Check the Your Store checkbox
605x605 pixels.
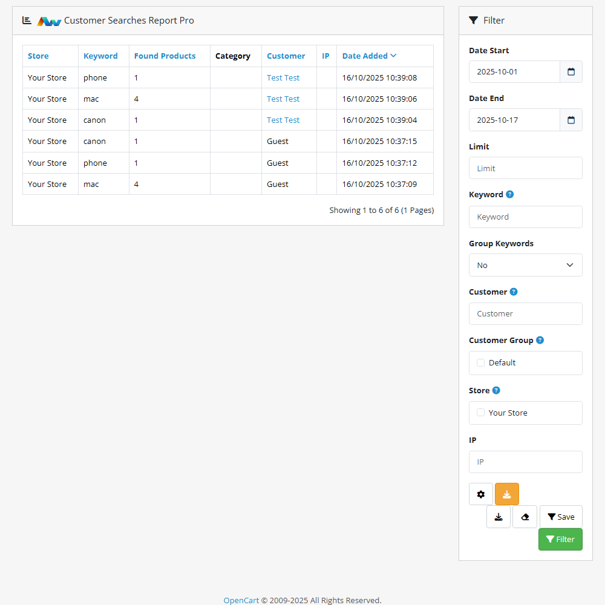click(481, 413)
